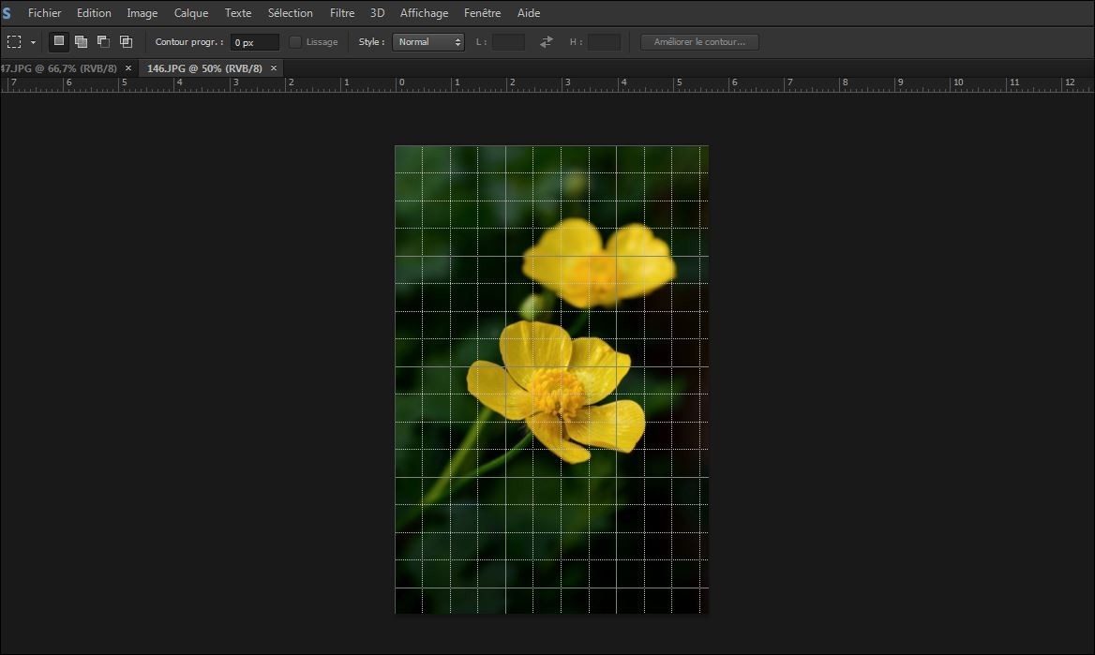Open the Style dropdown set to Normal
Viewport: 1095px width, 655px height.
pos(428,42)
